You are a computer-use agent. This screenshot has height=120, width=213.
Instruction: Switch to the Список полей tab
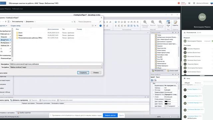point(172,71)
